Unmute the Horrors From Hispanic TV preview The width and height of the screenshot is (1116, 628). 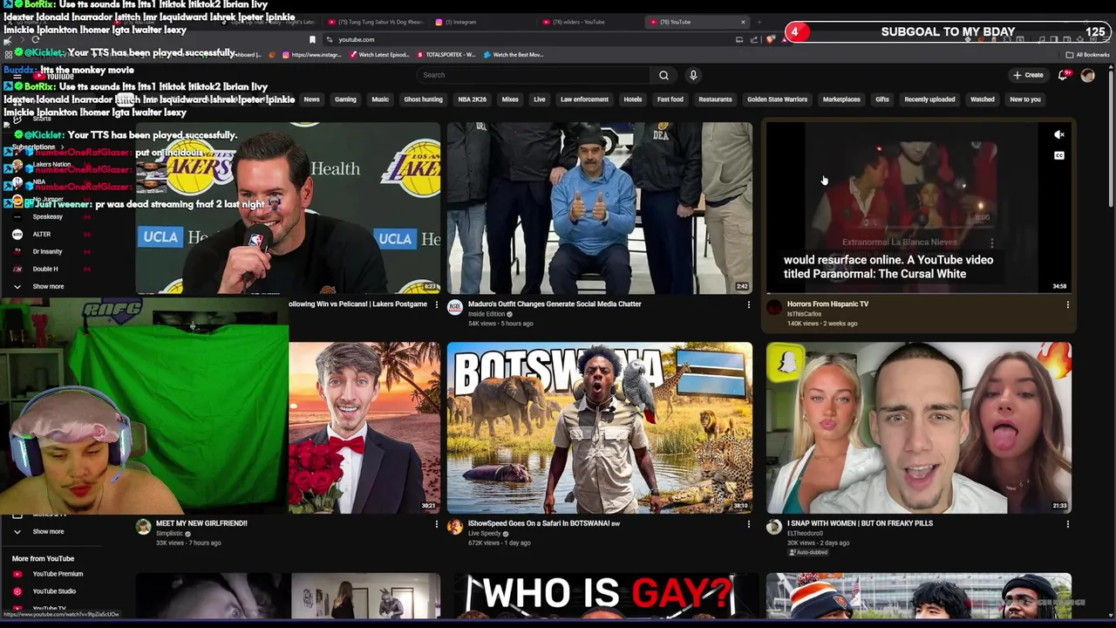[x=1059, y=134]
